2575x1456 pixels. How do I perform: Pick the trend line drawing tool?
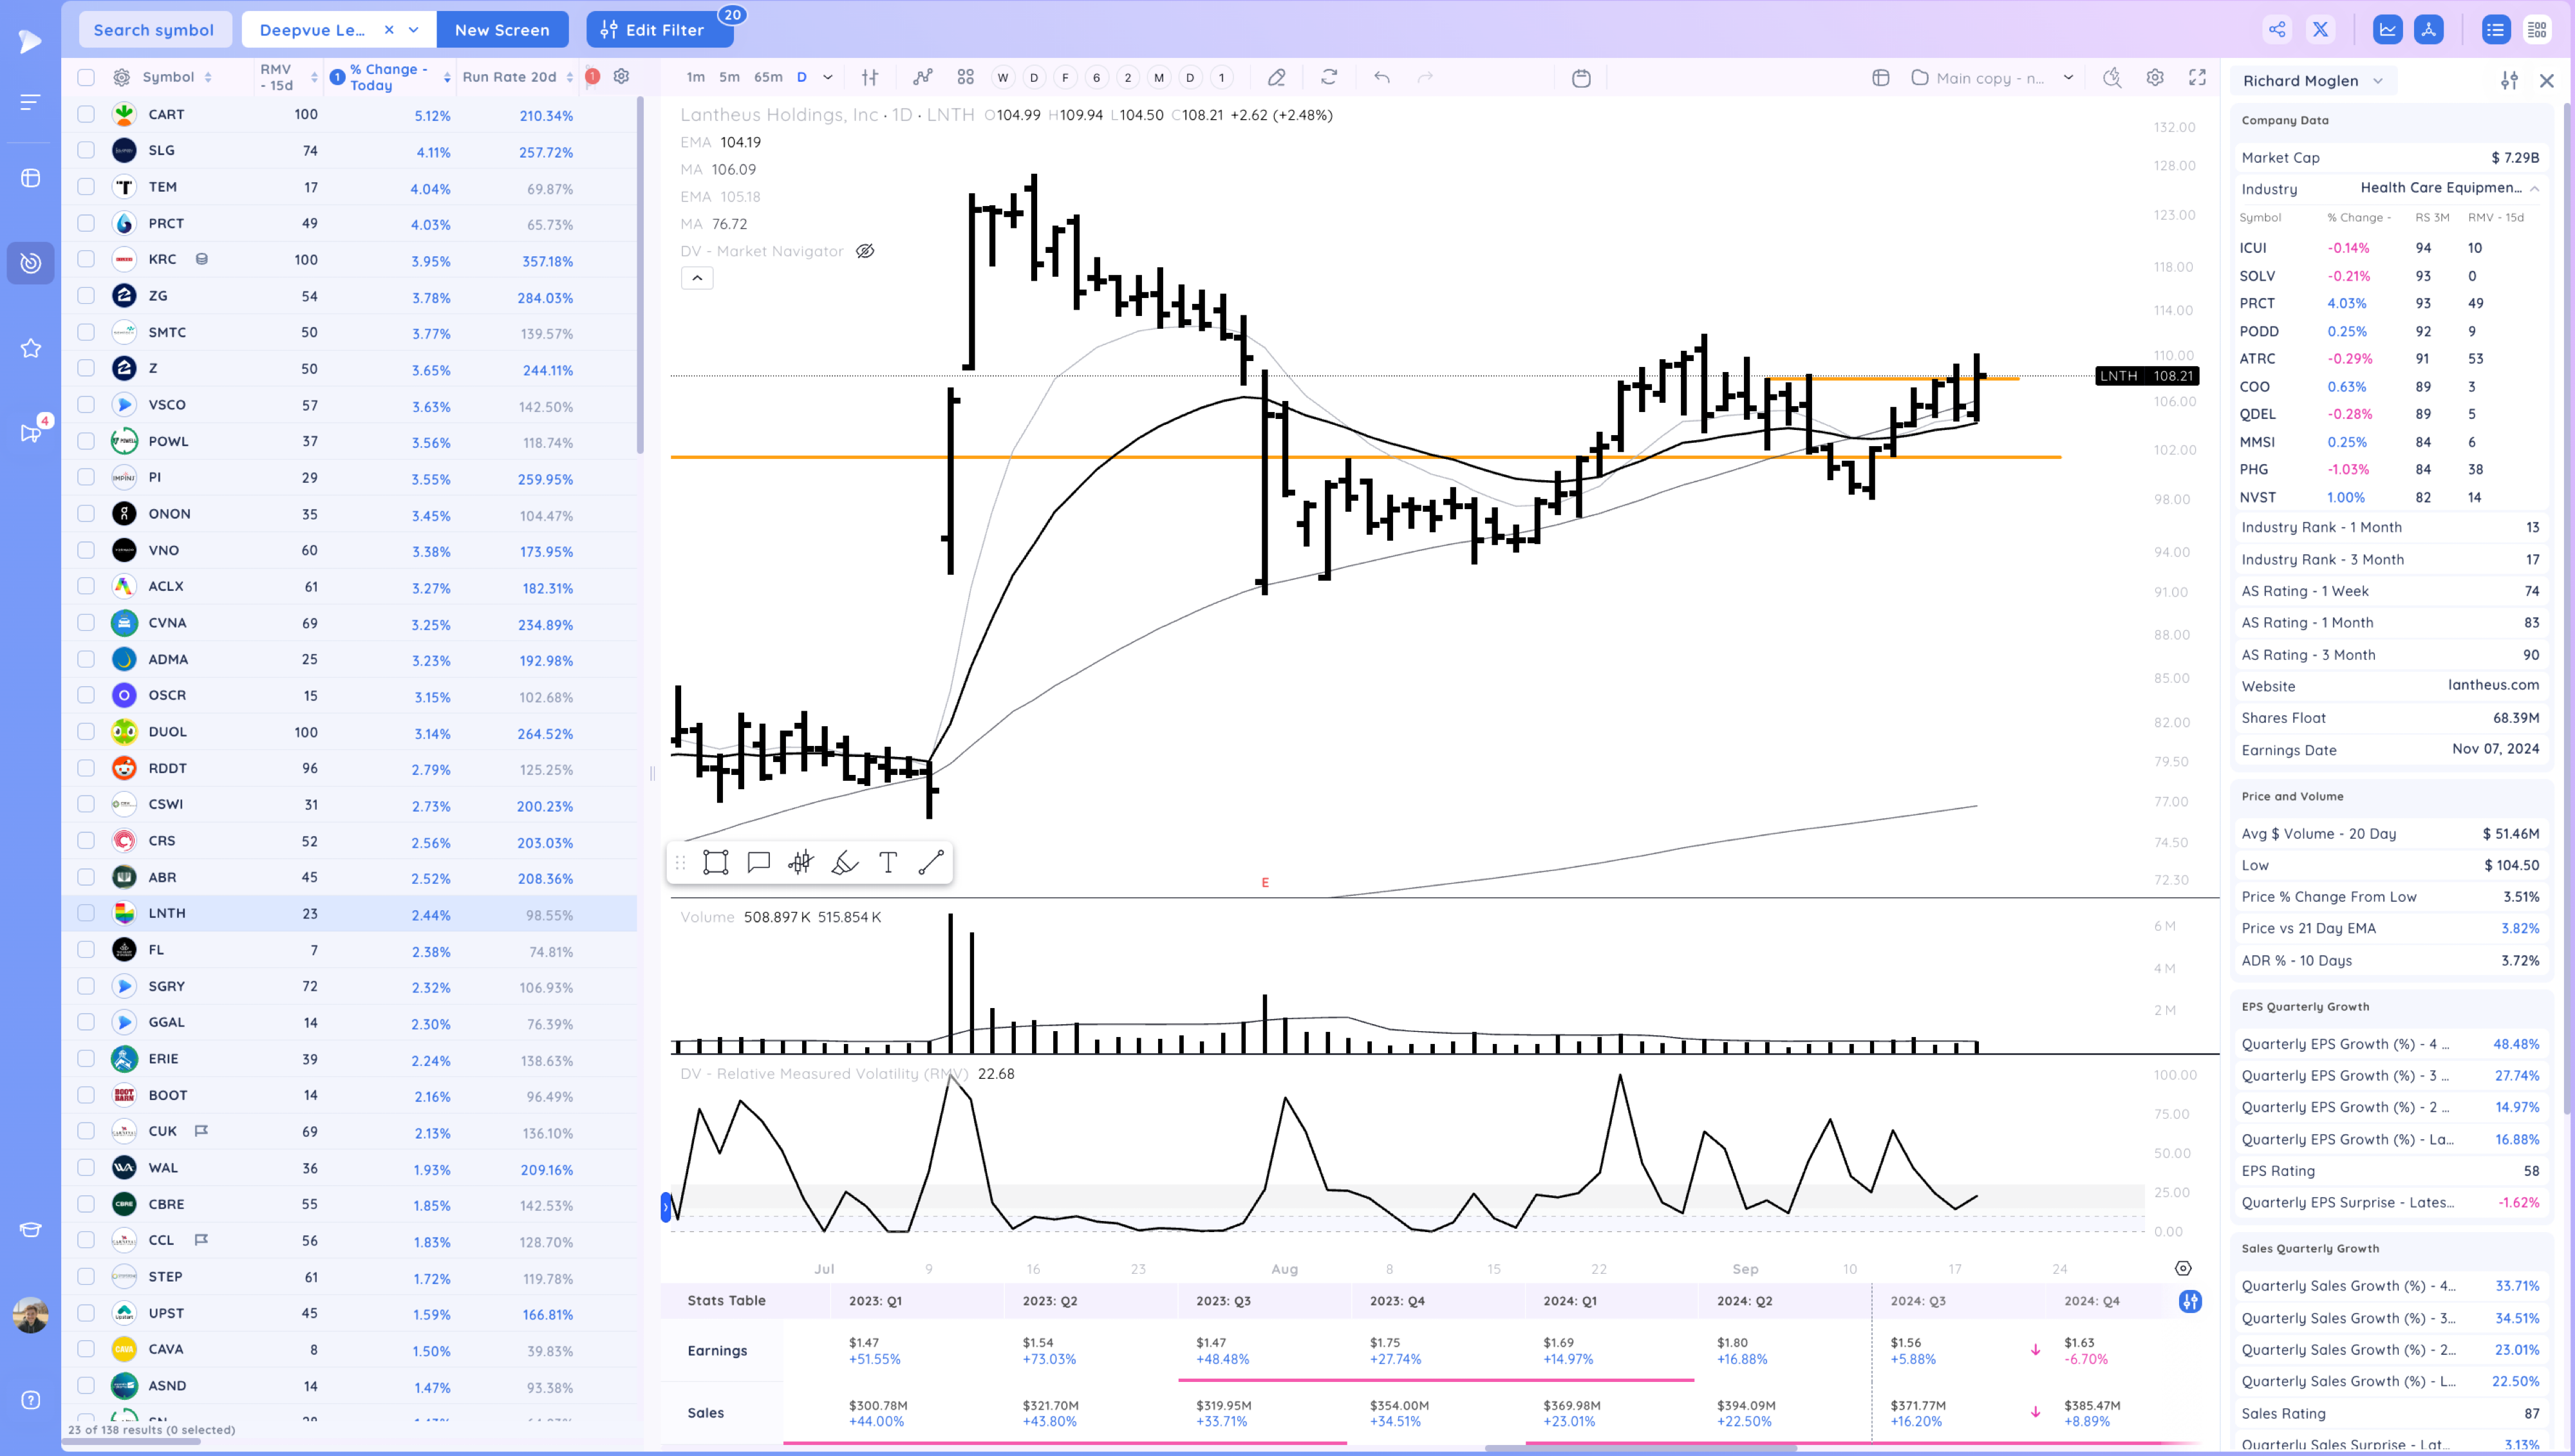pyautogui.click(x=931, y=862)
